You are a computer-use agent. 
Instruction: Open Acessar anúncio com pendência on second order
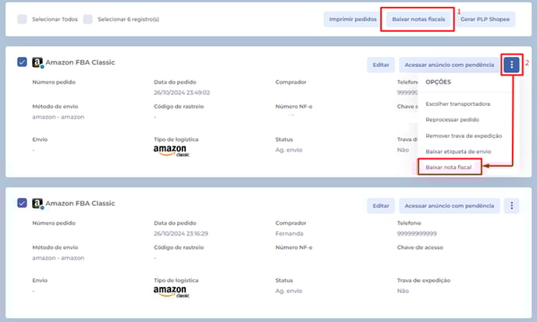450,206
